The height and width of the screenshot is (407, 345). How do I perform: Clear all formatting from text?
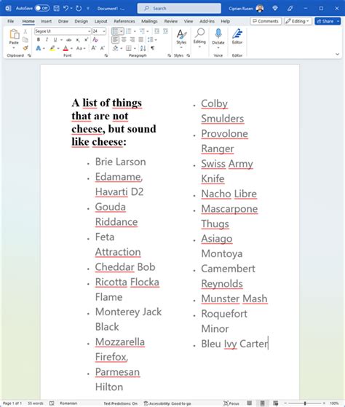(95, 40)
